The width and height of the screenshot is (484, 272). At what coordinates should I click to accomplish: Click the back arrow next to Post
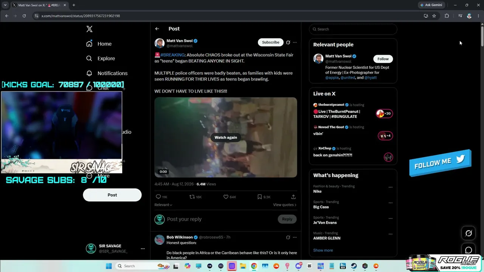157,29
